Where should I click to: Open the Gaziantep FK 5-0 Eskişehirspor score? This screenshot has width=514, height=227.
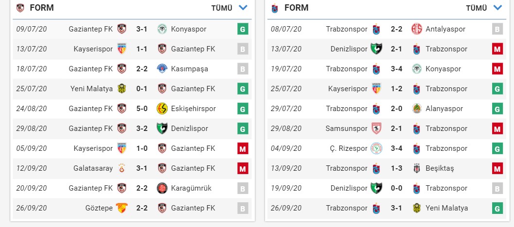click(x=142, y=109)
